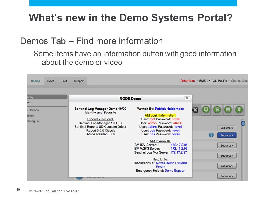Open Parking Lot in the sidebar

[x=33, y=121]
